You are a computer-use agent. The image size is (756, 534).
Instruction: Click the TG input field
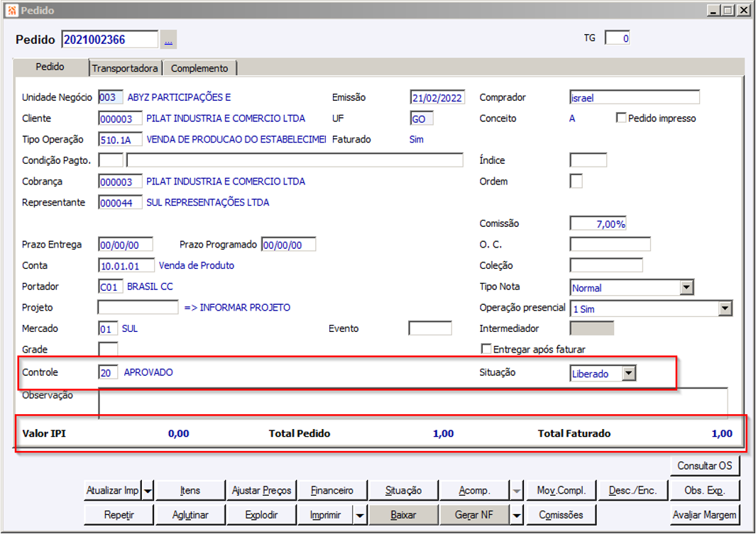(617, 38)
